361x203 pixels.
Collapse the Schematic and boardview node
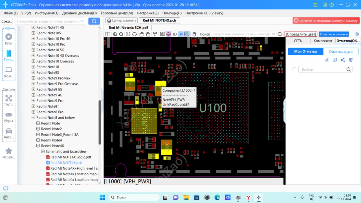coord(43,151)
